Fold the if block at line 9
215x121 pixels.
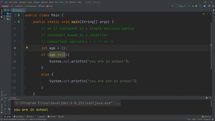tap(24, 55)
